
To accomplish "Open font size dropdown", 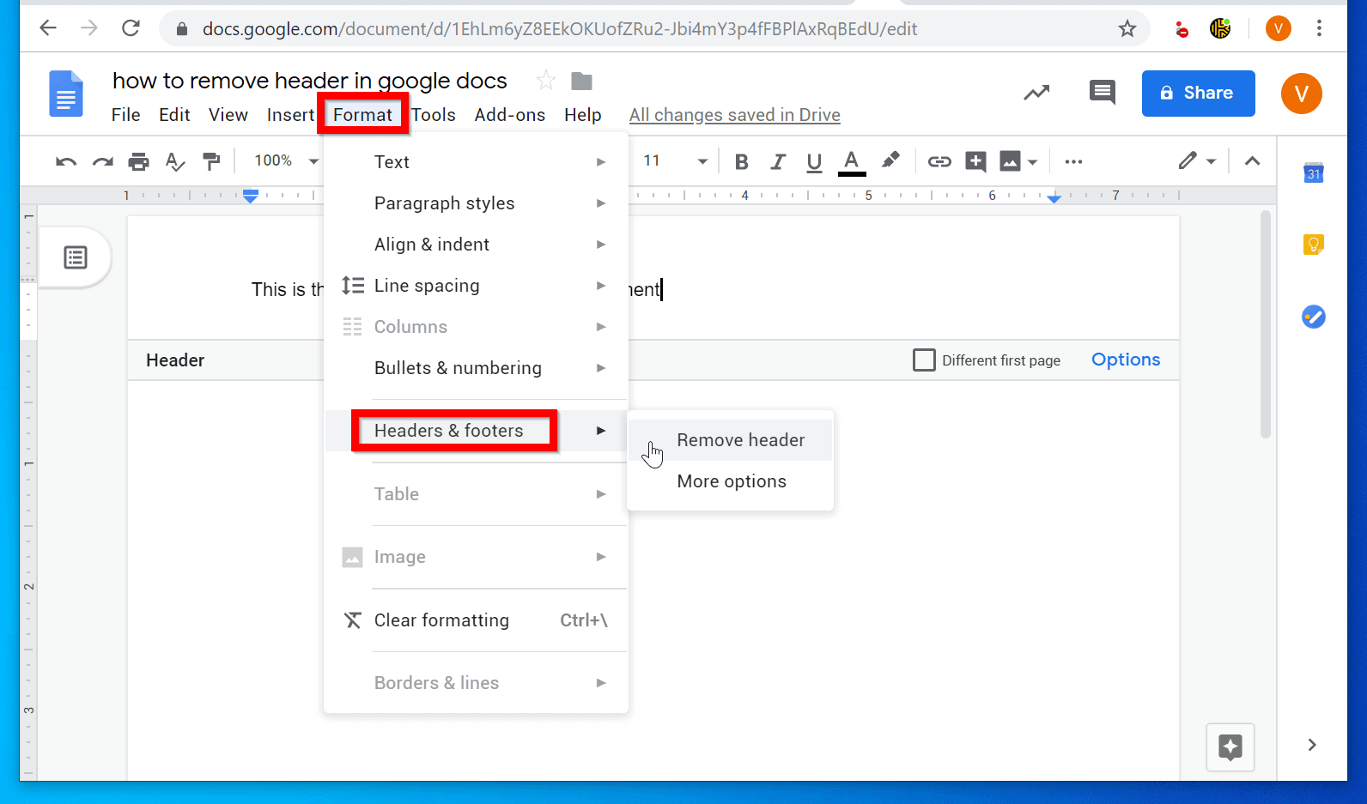I will tap(676, 161).
